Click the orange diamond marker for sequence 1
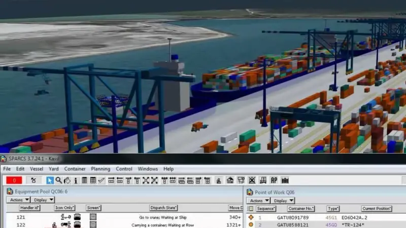This screenshot has height=228, width=406. tap(251, 217)
